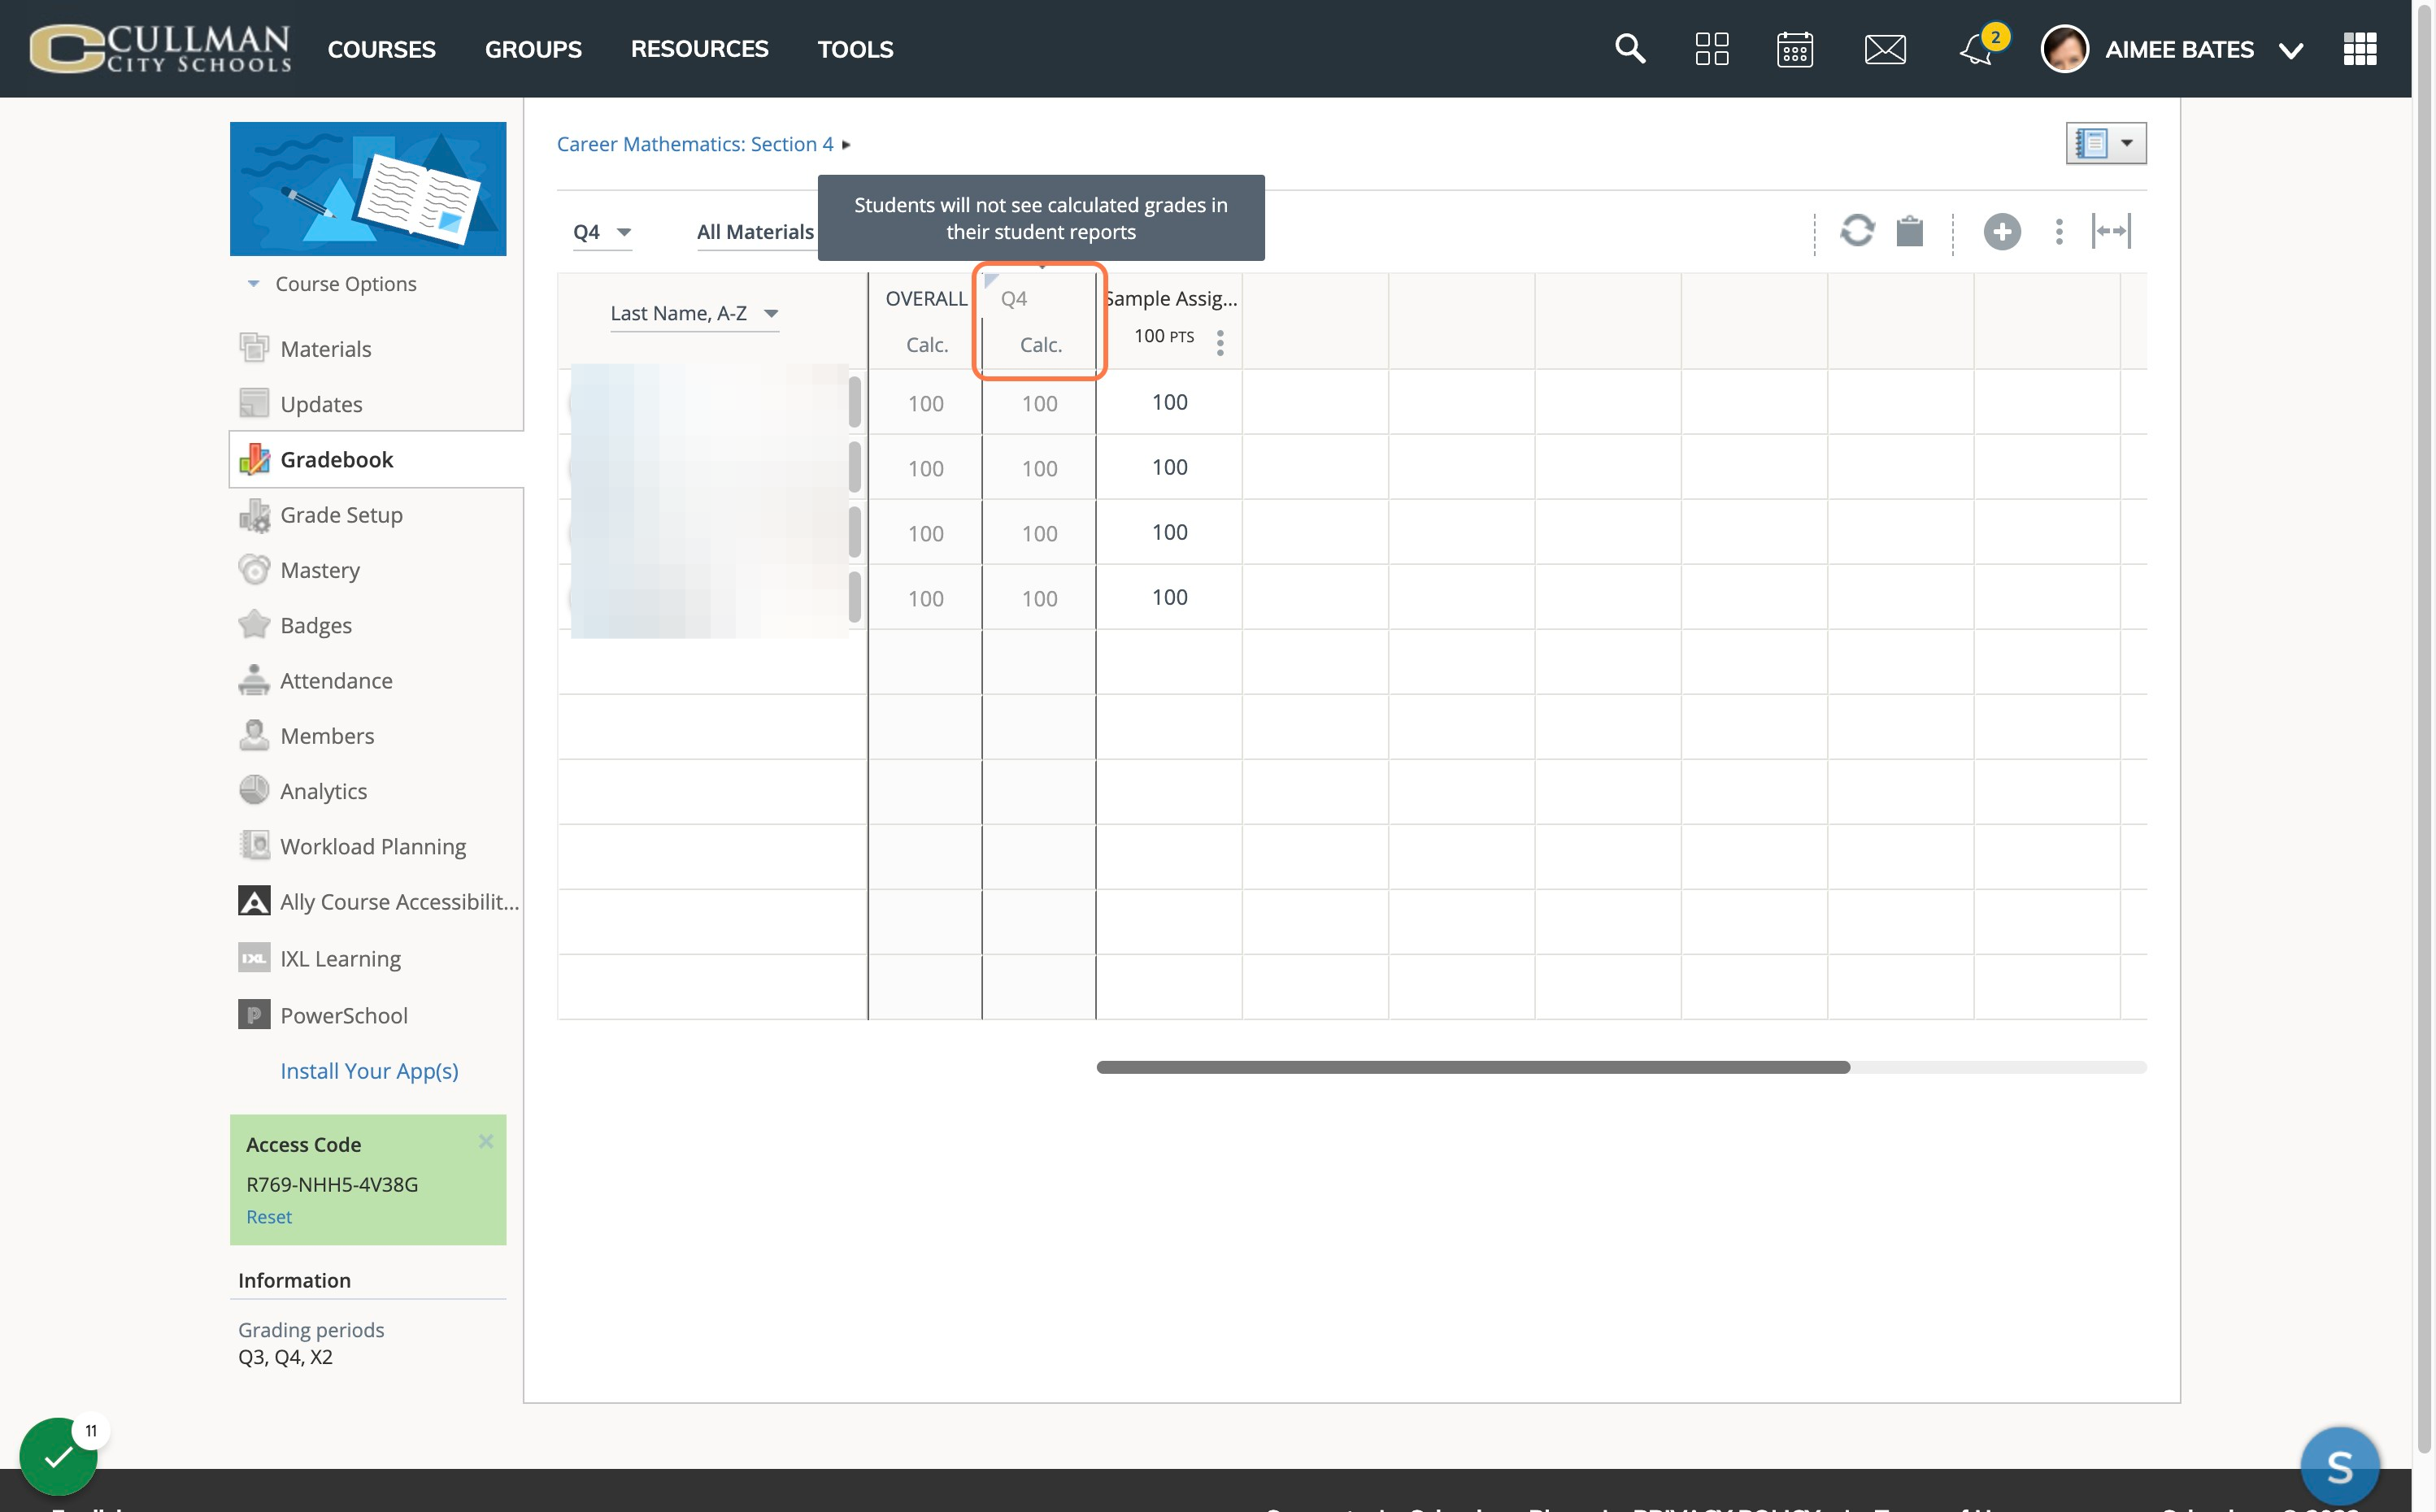The height and width of the screenshot is (1512, 2436).
Task: Click the Cullman City Schools logo
Action: pos(160,48)
